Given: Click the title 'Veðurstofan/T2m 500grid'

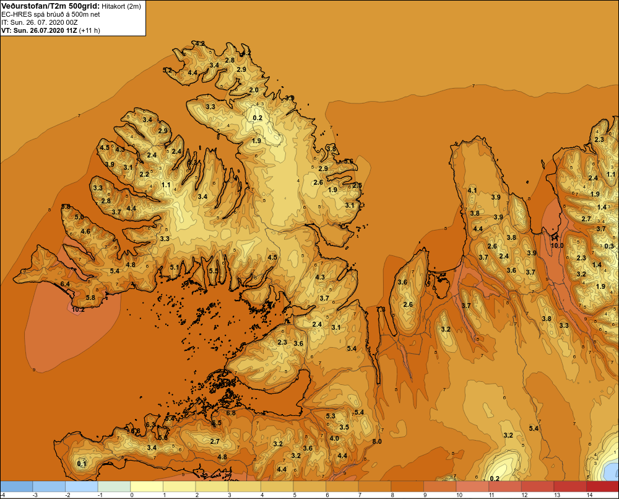Looking at the screenshot, I should [x=50, y=6].
